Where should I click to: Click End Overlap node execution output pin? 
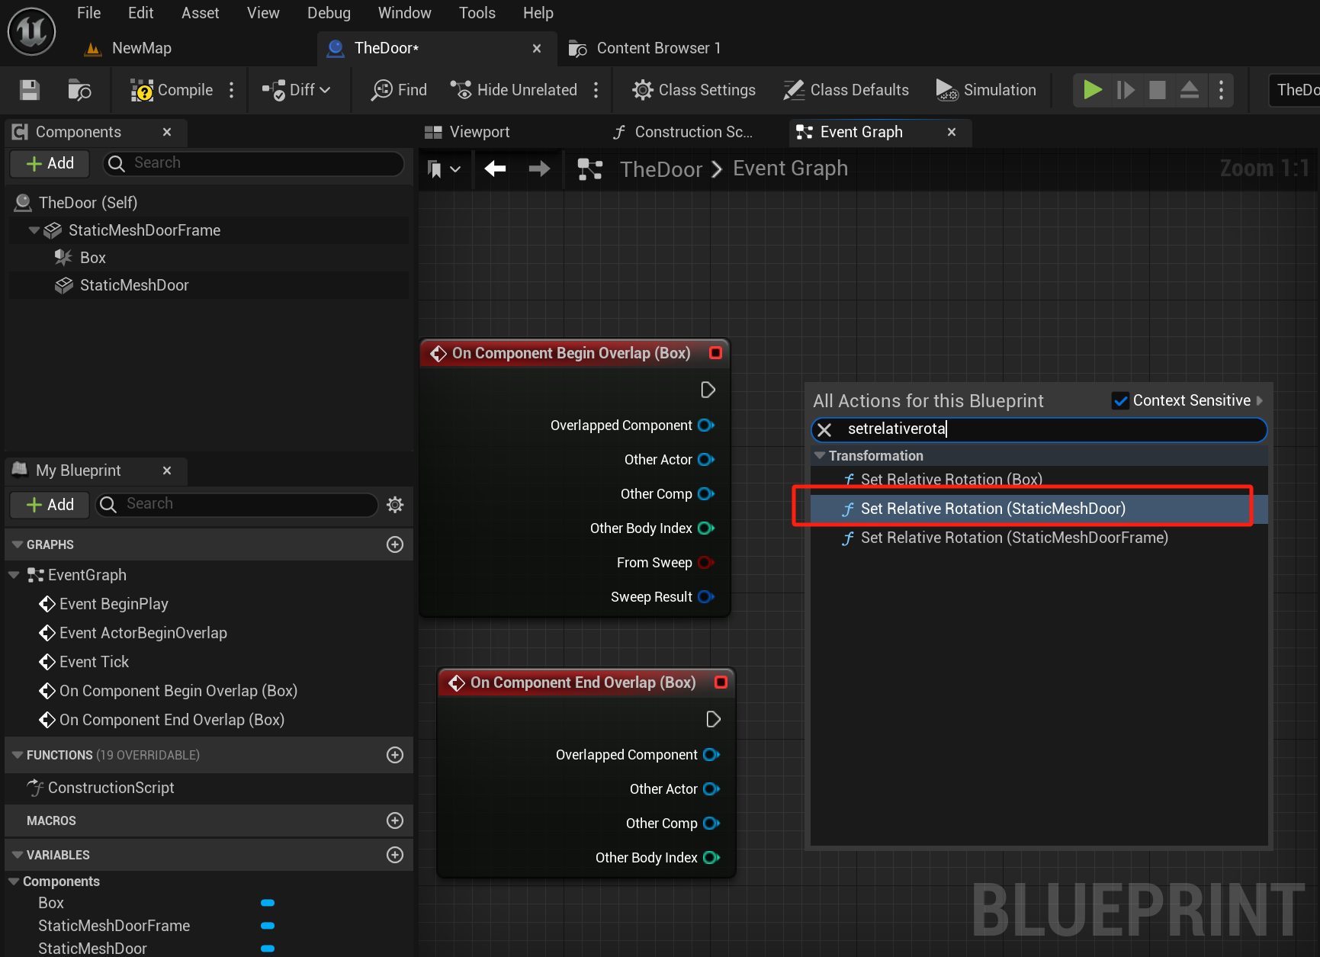tap(713, 720)
